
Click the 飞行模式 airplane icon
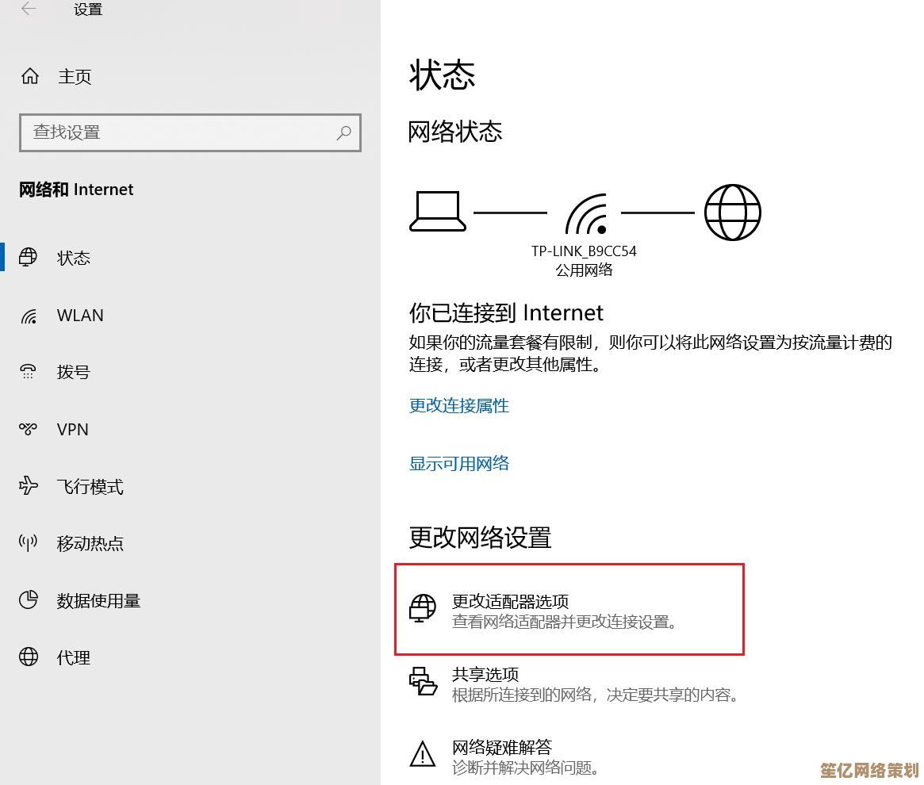[x=29, y=486]
